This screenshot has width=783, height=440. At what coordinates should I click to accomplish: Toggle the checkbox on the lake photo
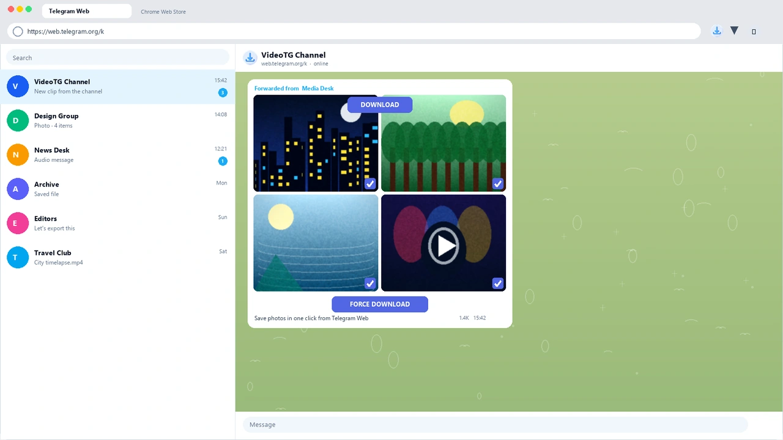[x=370, y=284]
